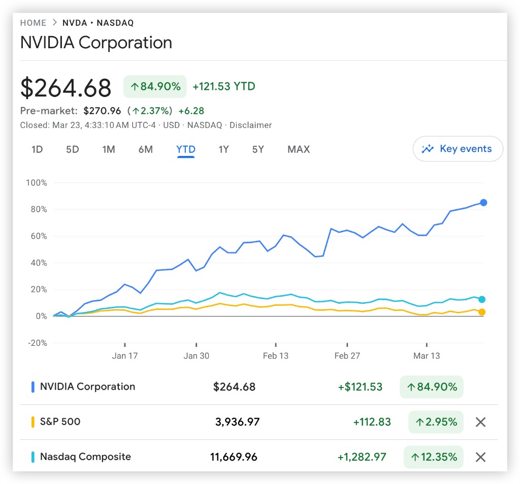
Task: Click the blue NVIDIA Corporation legend color bar
Action: [32, 387]
